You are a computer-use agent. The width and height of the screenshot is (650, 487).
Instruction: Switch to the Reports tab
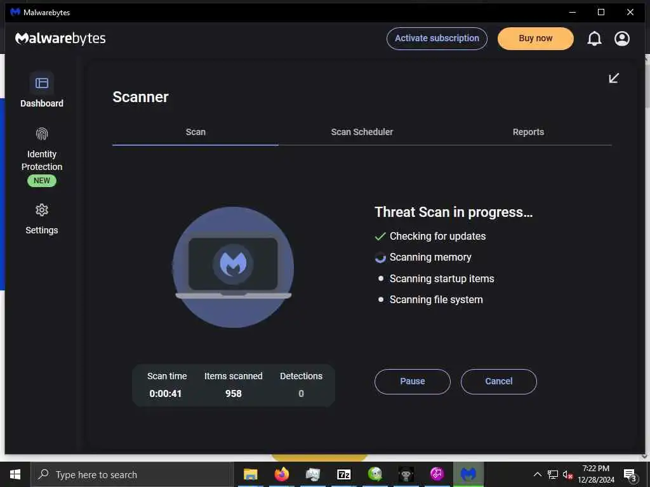pos(528,132)
